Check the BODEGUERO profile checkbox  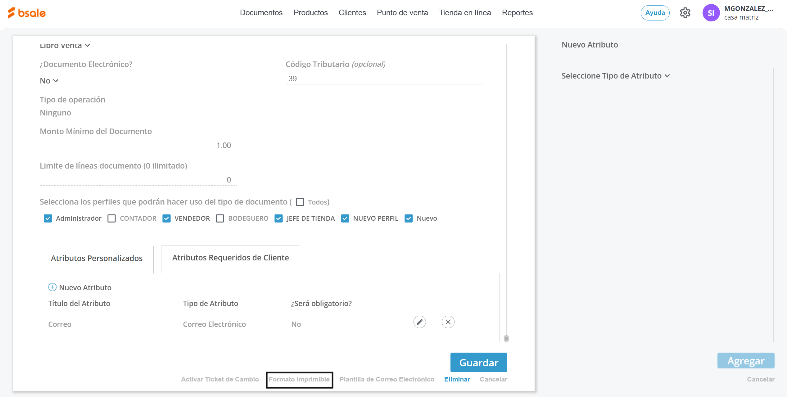pos(220,219)
